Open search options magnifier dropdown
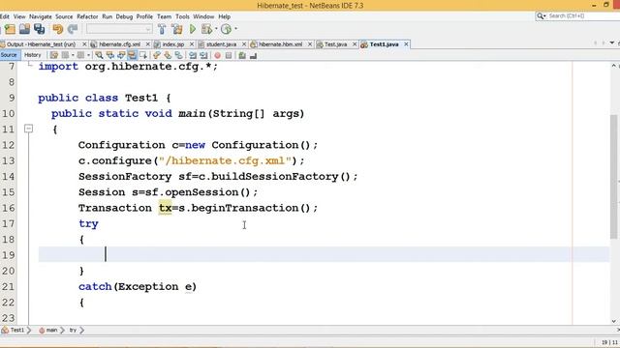The height and width of the screenshot is (348, 620). click(541, 15)
